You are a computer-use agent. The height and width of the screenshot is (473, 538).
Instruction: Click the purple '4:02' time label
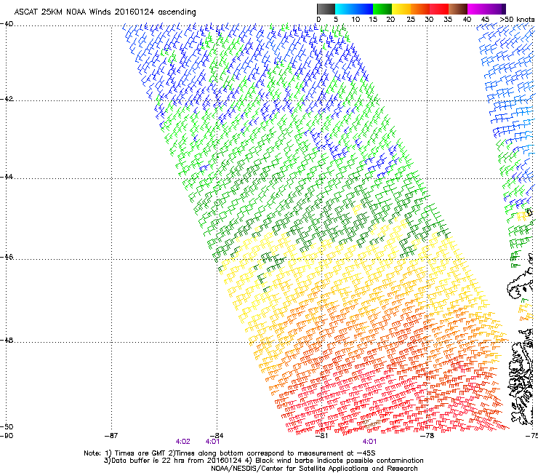click(183, 442)
